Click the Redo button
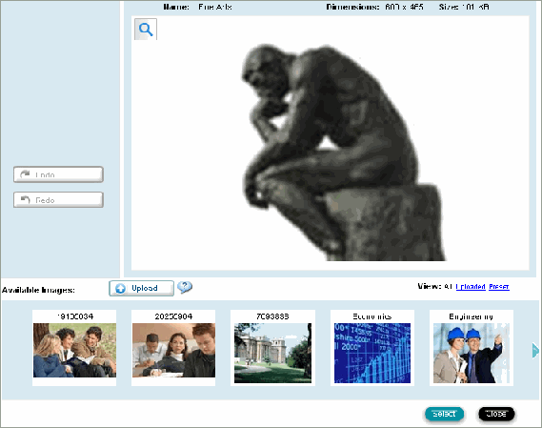This screenshot has height=428, width=542. tap(58, 199)
